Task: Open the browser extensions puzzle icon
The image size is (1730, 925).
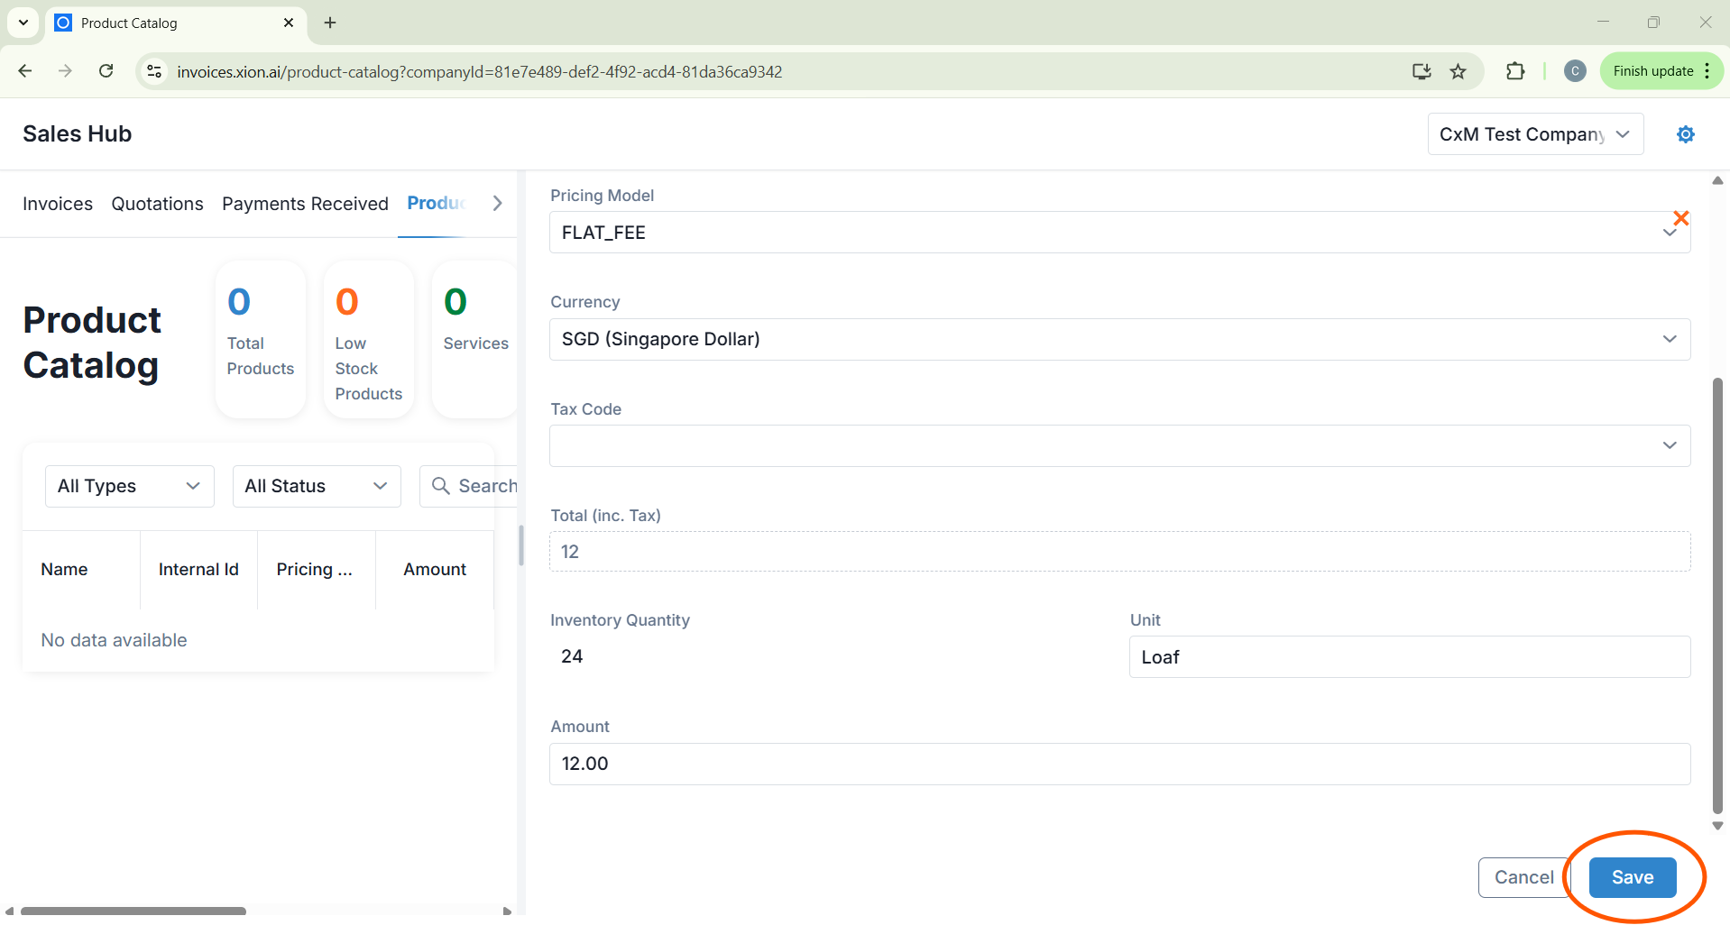Action: (1515, 71)
